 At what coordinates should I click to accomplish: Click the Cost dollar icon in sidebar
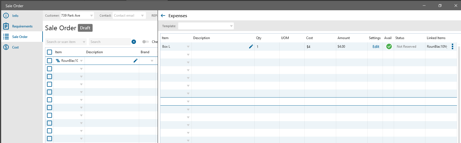tap(6, 47)
